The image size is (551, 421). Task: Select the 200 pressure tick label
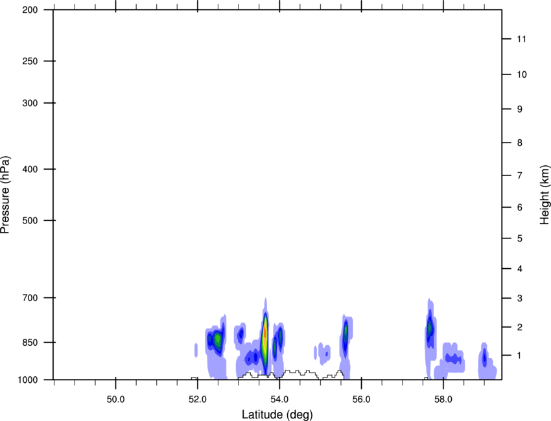(30, 10)
